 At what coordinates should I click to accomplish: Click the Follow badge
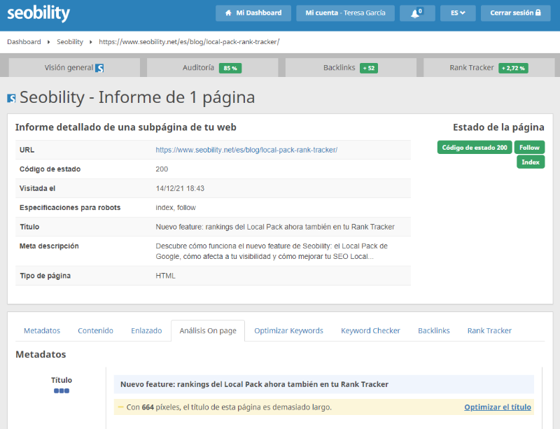(x=529, y=148)
